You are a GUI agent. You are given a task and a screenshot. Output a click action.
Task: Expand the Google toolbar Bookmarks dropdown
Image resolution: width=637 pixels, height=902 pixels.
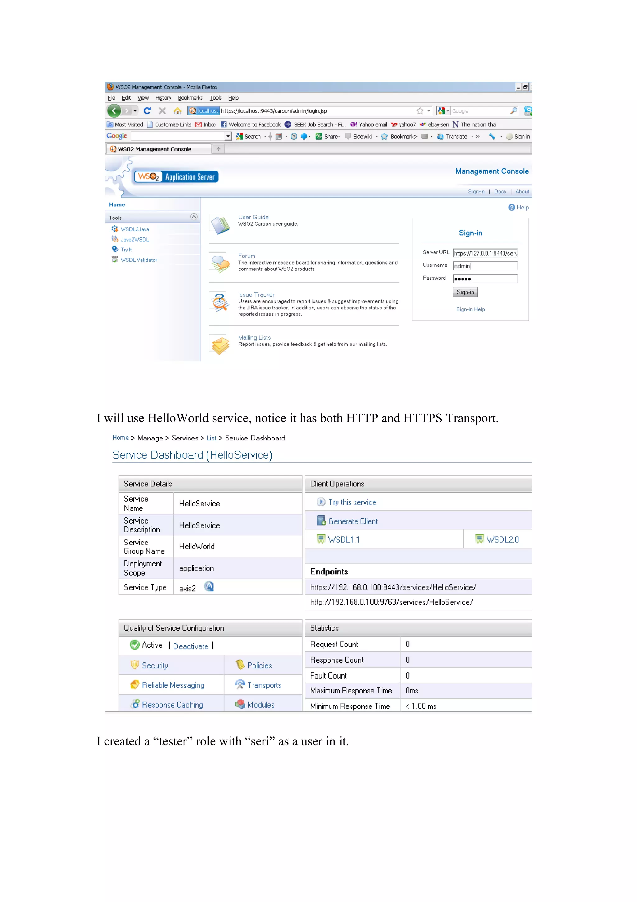click(x=417, y=137)
